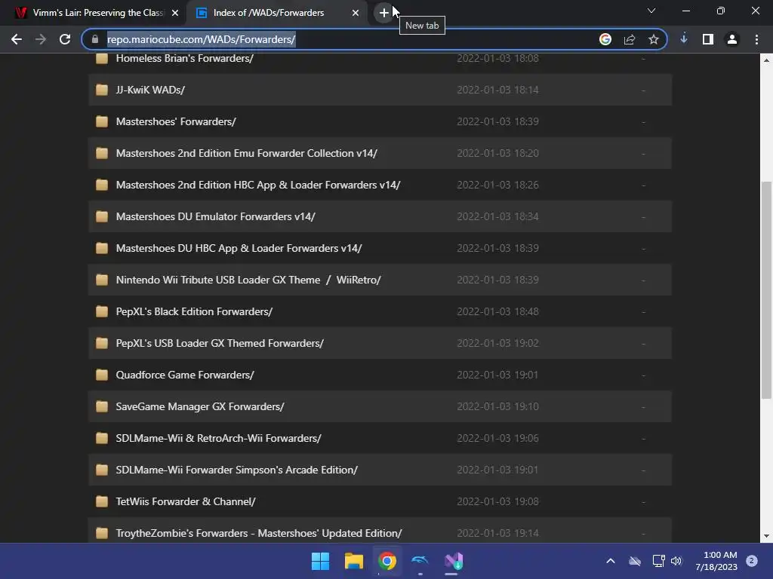
Task: Open the JJ-KwiK WADs folder
Action: [150, 90]
